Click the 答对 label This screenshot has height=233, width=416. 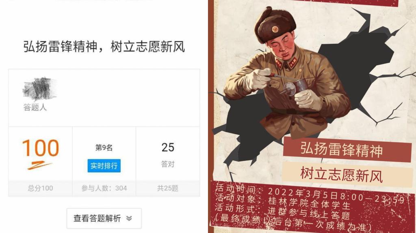click(168, 164)
